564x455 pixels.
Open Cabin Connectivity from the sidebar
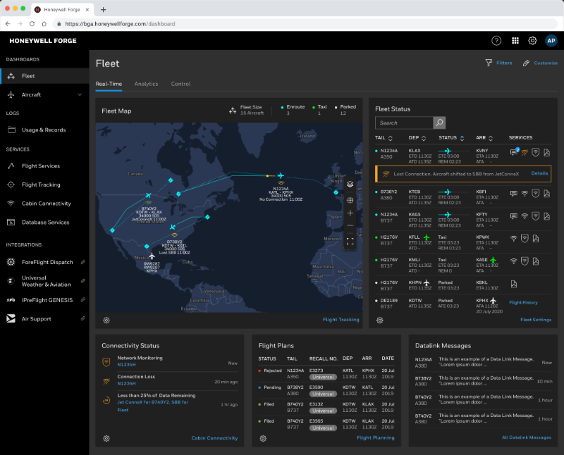pos(46,204)
